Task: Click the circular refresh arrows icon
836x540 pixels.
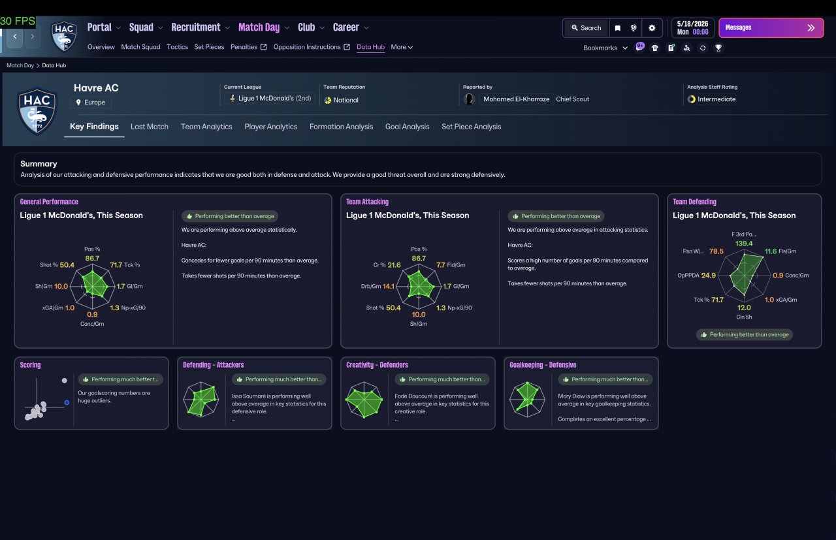Action: point(703,48)
